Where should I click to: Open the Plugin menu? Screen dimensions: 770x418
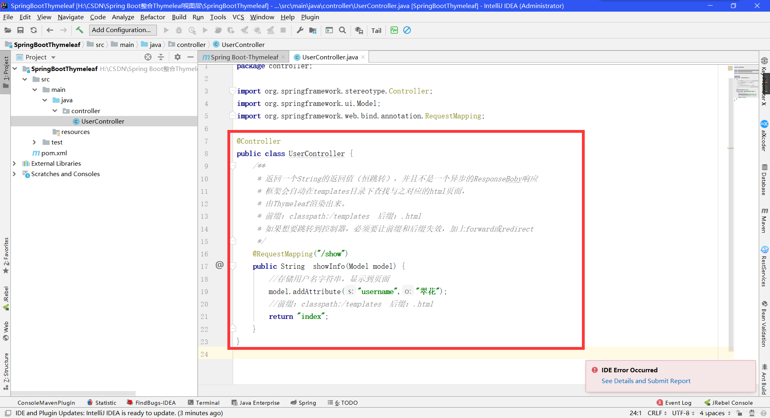tap(310, 17)
